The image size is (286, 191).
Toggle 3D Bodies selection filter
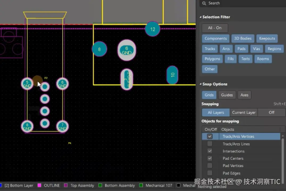243,39
